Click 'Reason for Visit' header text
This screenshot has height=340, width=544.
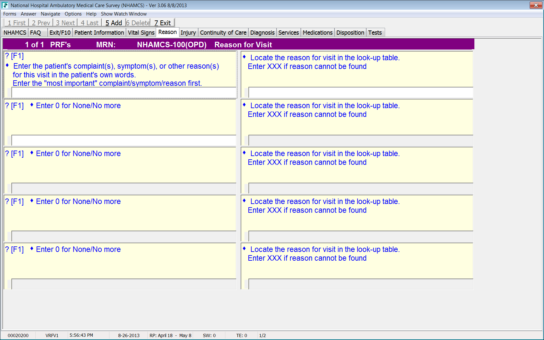pos(243,45)
